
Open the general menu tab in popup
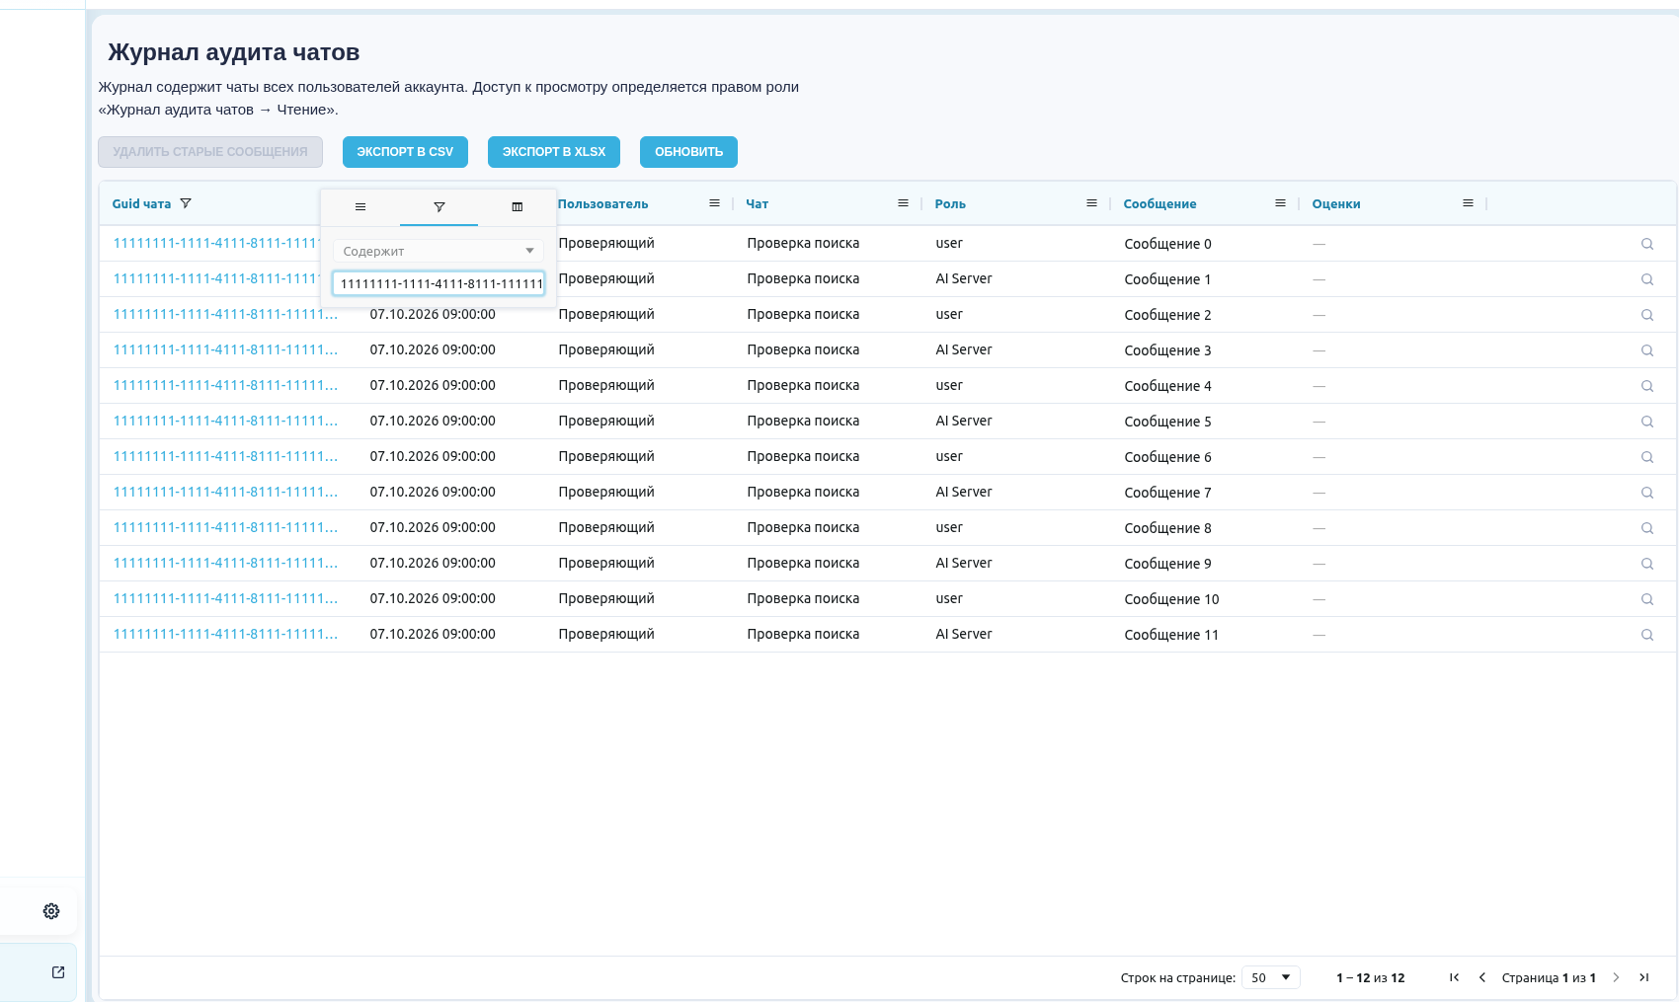(x=360, y=207)
